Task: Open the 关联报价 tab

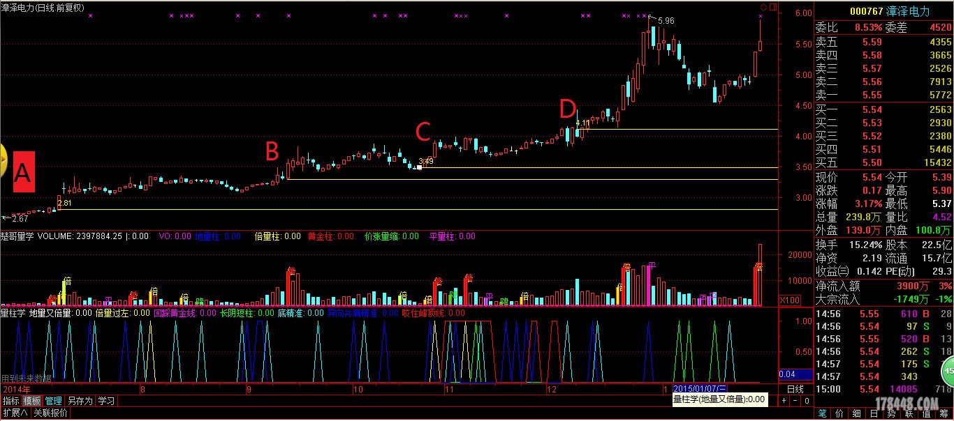Action: point(51,413)
